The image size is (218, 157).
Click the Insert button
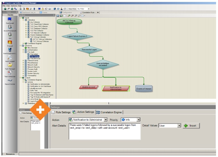tap(191, 126)
